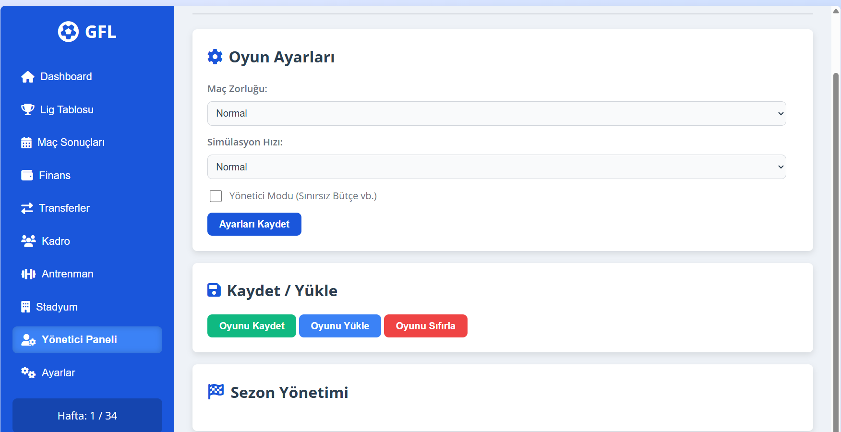Click the Maç Sonuçları calendar icon
This screenshot has height=432, width=841.
(26, 143)
